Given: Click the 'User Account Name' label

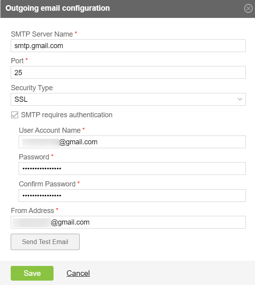Looking at the screenshot, I should click(x=50, y=130).
